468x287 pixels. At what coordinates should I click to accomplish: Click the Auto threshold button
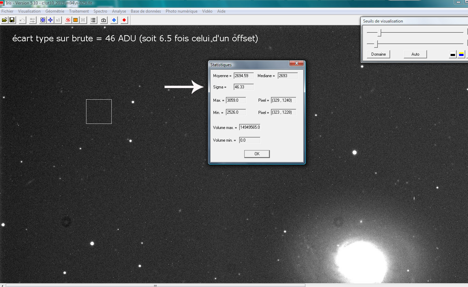415,54
